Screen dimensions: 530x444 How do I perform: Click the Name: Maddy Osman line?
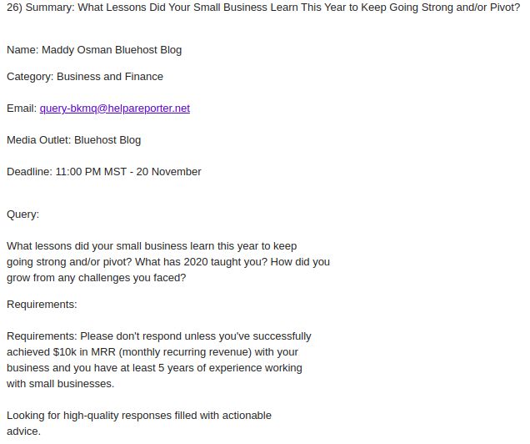[94, 50]
